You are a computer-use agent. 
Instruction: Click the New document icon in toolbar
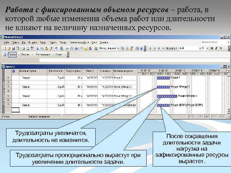click(x=4, y=48)
